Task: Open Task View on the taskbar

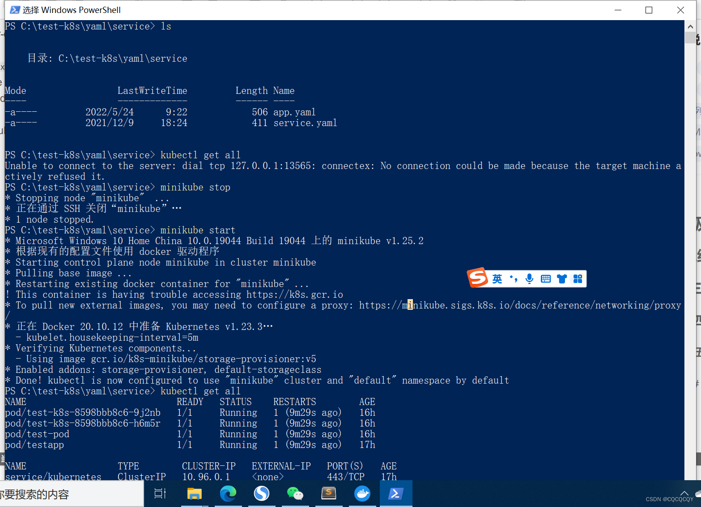Action: click(x=160, y=494)
